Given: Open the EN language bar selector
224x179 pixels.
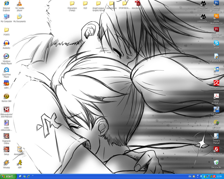Looking at the screenshot, I should pyautogui.click(x=190, y=177).
